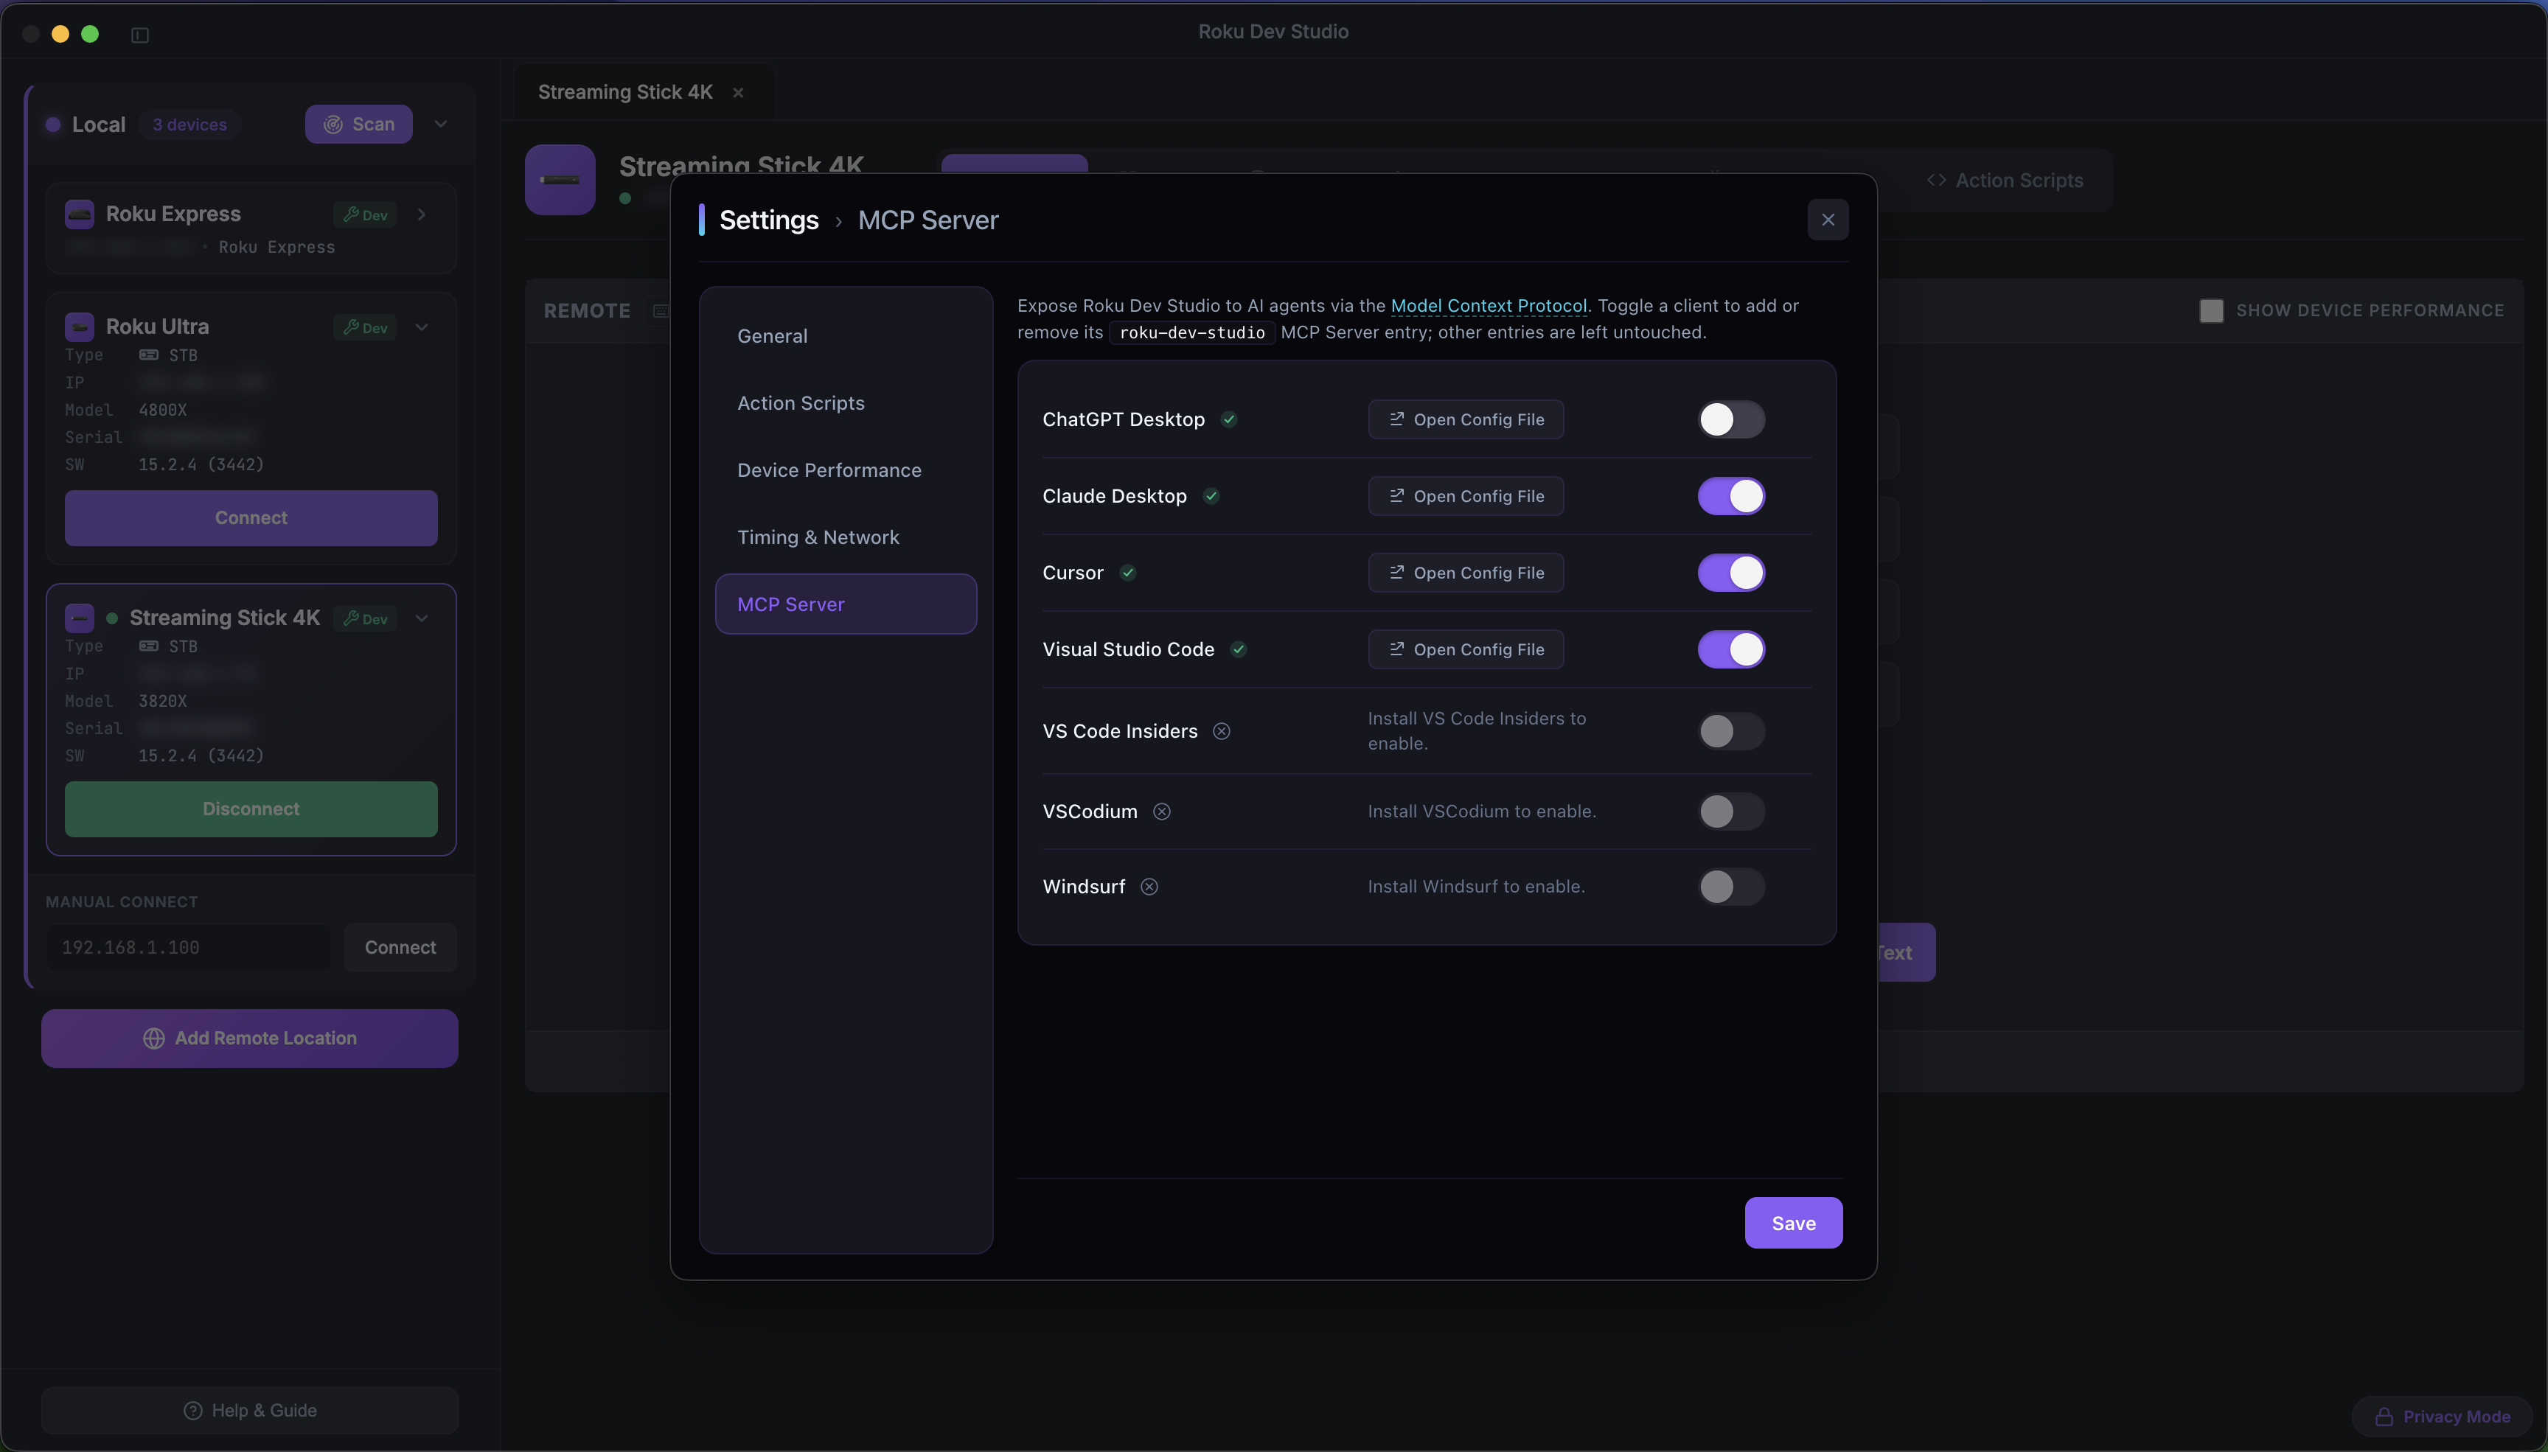Image resolution: width=2548 pixels, height=1452 pixels.
Task: Toggle Privacy Mode lock button
Action: point(2443,1416)
